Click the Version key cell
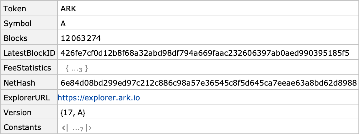360x135 pixels. pos(29,112)
